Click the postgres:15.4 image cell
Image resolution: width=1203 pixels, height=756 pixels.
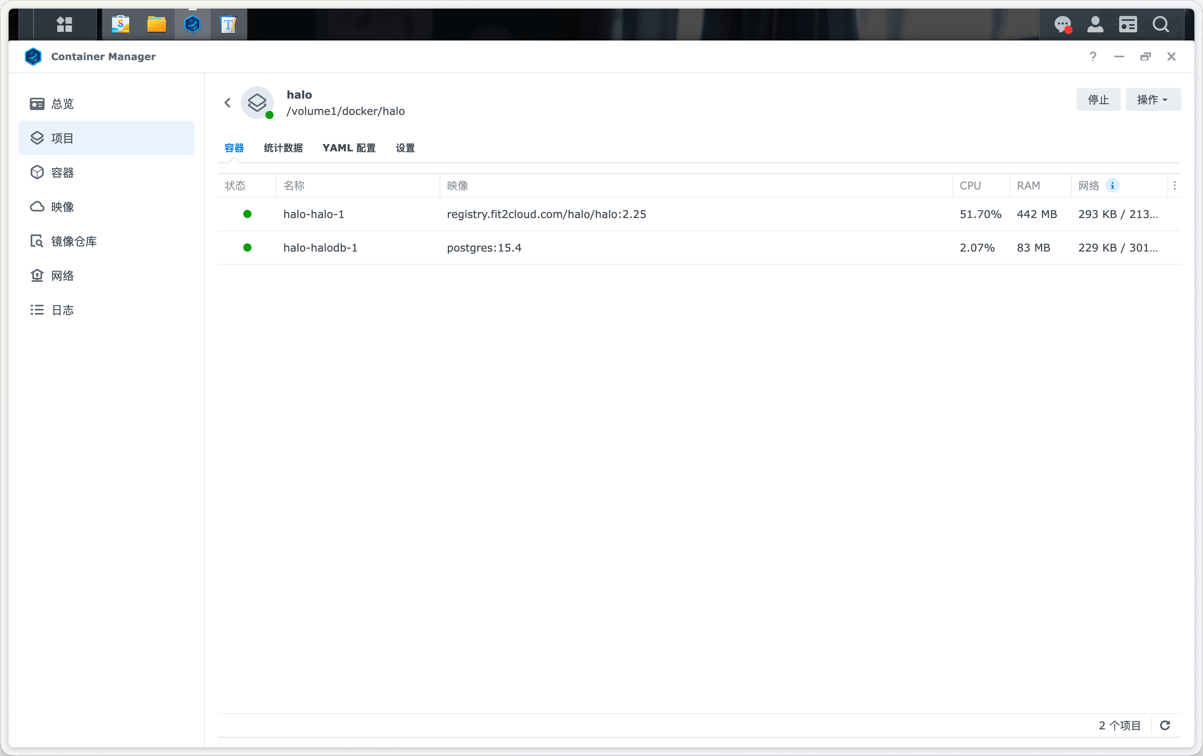tap(484, 248)
